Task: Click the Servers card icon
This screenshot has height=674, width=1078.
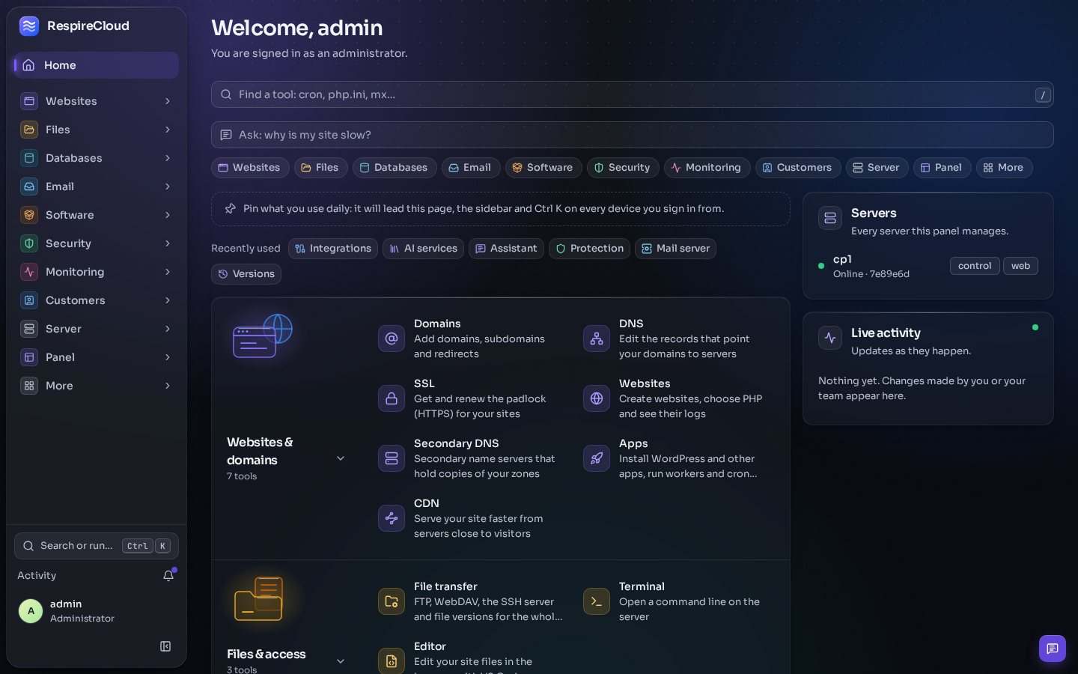Action: [830, 218]
